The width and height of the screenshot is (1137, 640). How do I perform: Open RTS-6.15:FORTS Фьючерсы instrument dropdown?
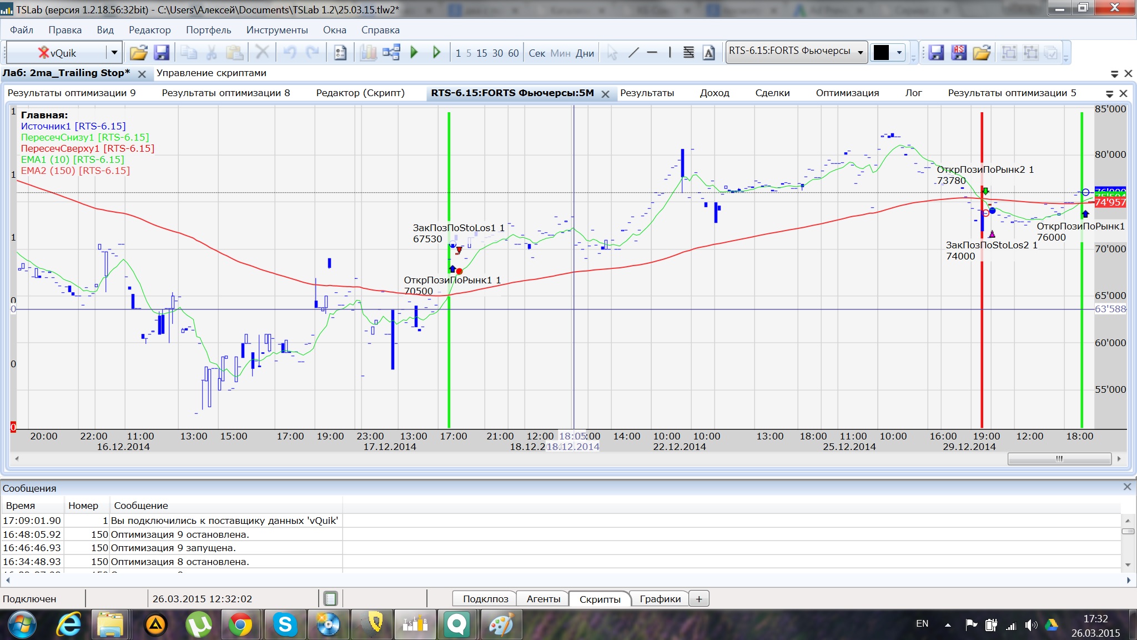[860, 53]
